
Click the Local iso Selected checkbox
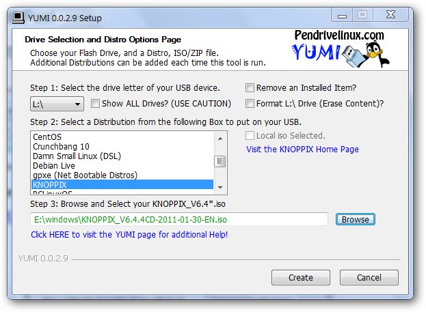tap(250, 135)
